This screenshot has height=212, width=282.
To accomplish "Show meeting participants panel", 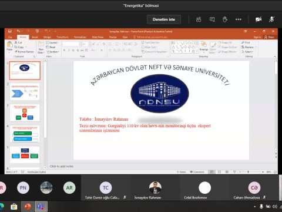I will tap(199, 19).
